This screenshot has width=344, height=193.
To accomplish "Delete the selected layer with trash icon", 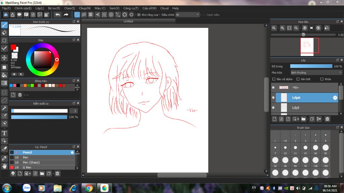I will (x=327, y=119).
